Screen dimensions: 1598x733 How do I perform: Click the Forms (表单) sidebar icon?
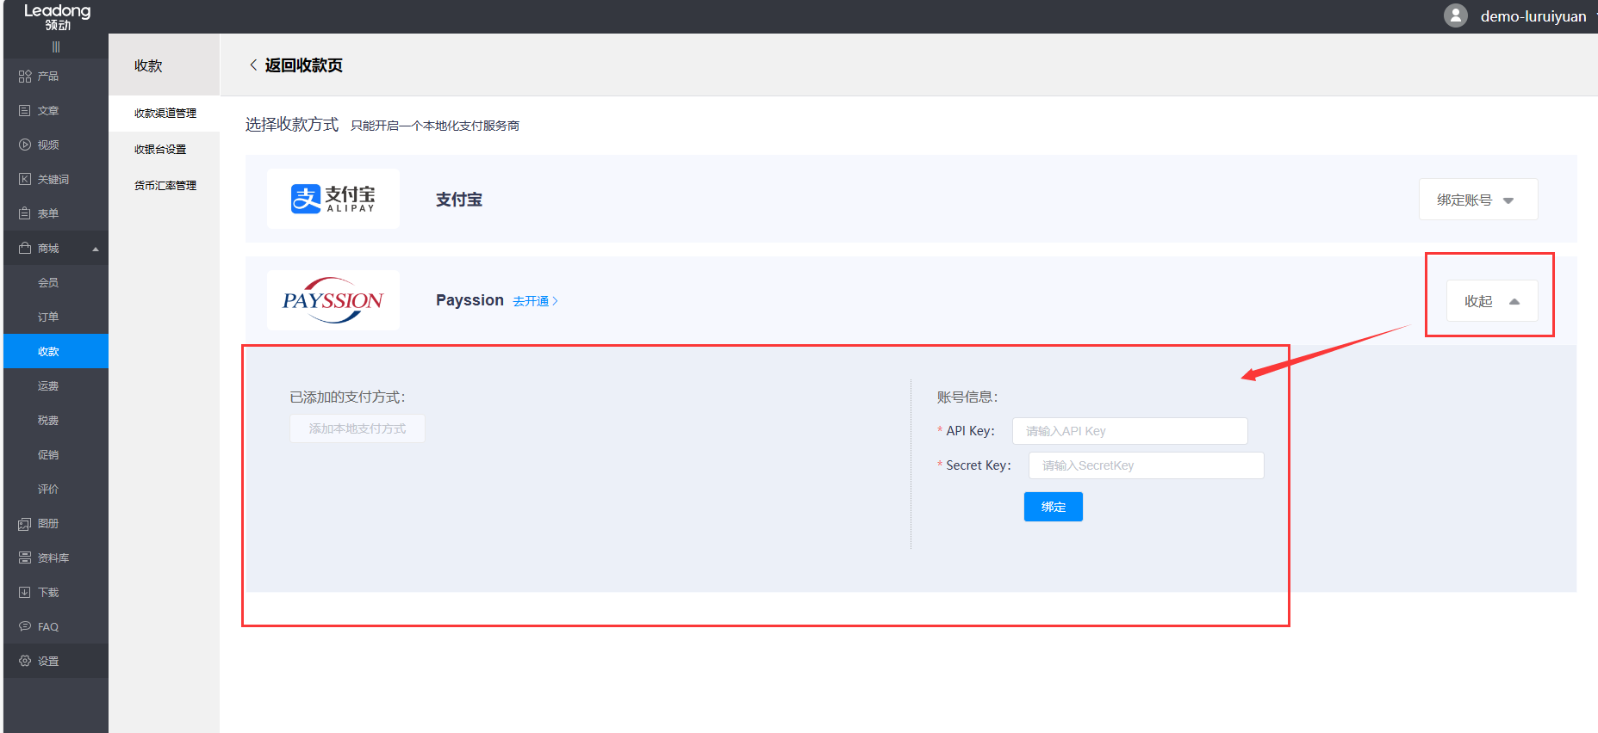click(x=25, y=214)
